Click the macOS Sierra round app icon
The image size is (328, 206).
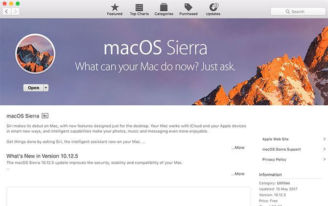pyautogui.click(x=35, y=54)
